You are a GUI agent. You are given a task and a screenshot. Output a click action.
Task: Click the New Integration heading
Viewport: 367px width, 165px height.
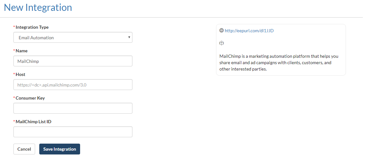click(38, 7)
